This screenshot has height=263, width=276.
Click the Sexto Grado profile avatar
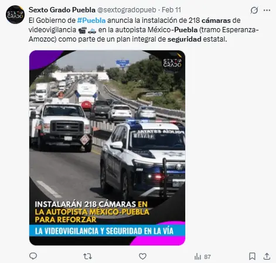tap(15, 15)
